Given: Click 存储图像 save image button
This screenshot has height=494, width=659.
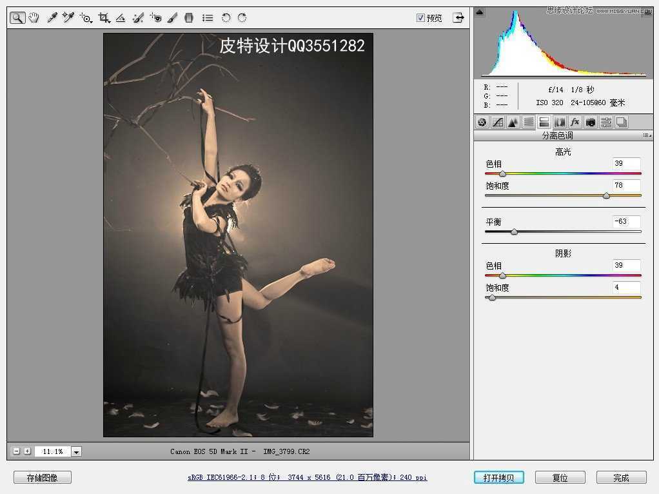Looking at the screenshot, I should [x=43, y=478].
